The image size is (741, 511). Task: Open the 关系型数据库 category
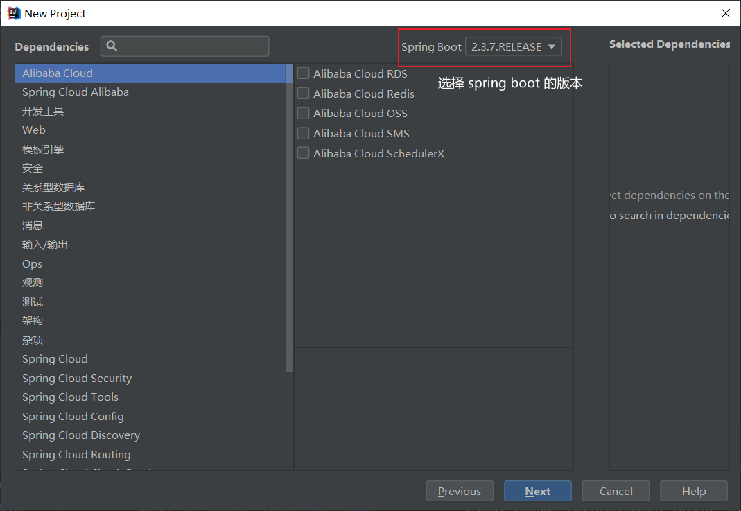coord(150,187)
